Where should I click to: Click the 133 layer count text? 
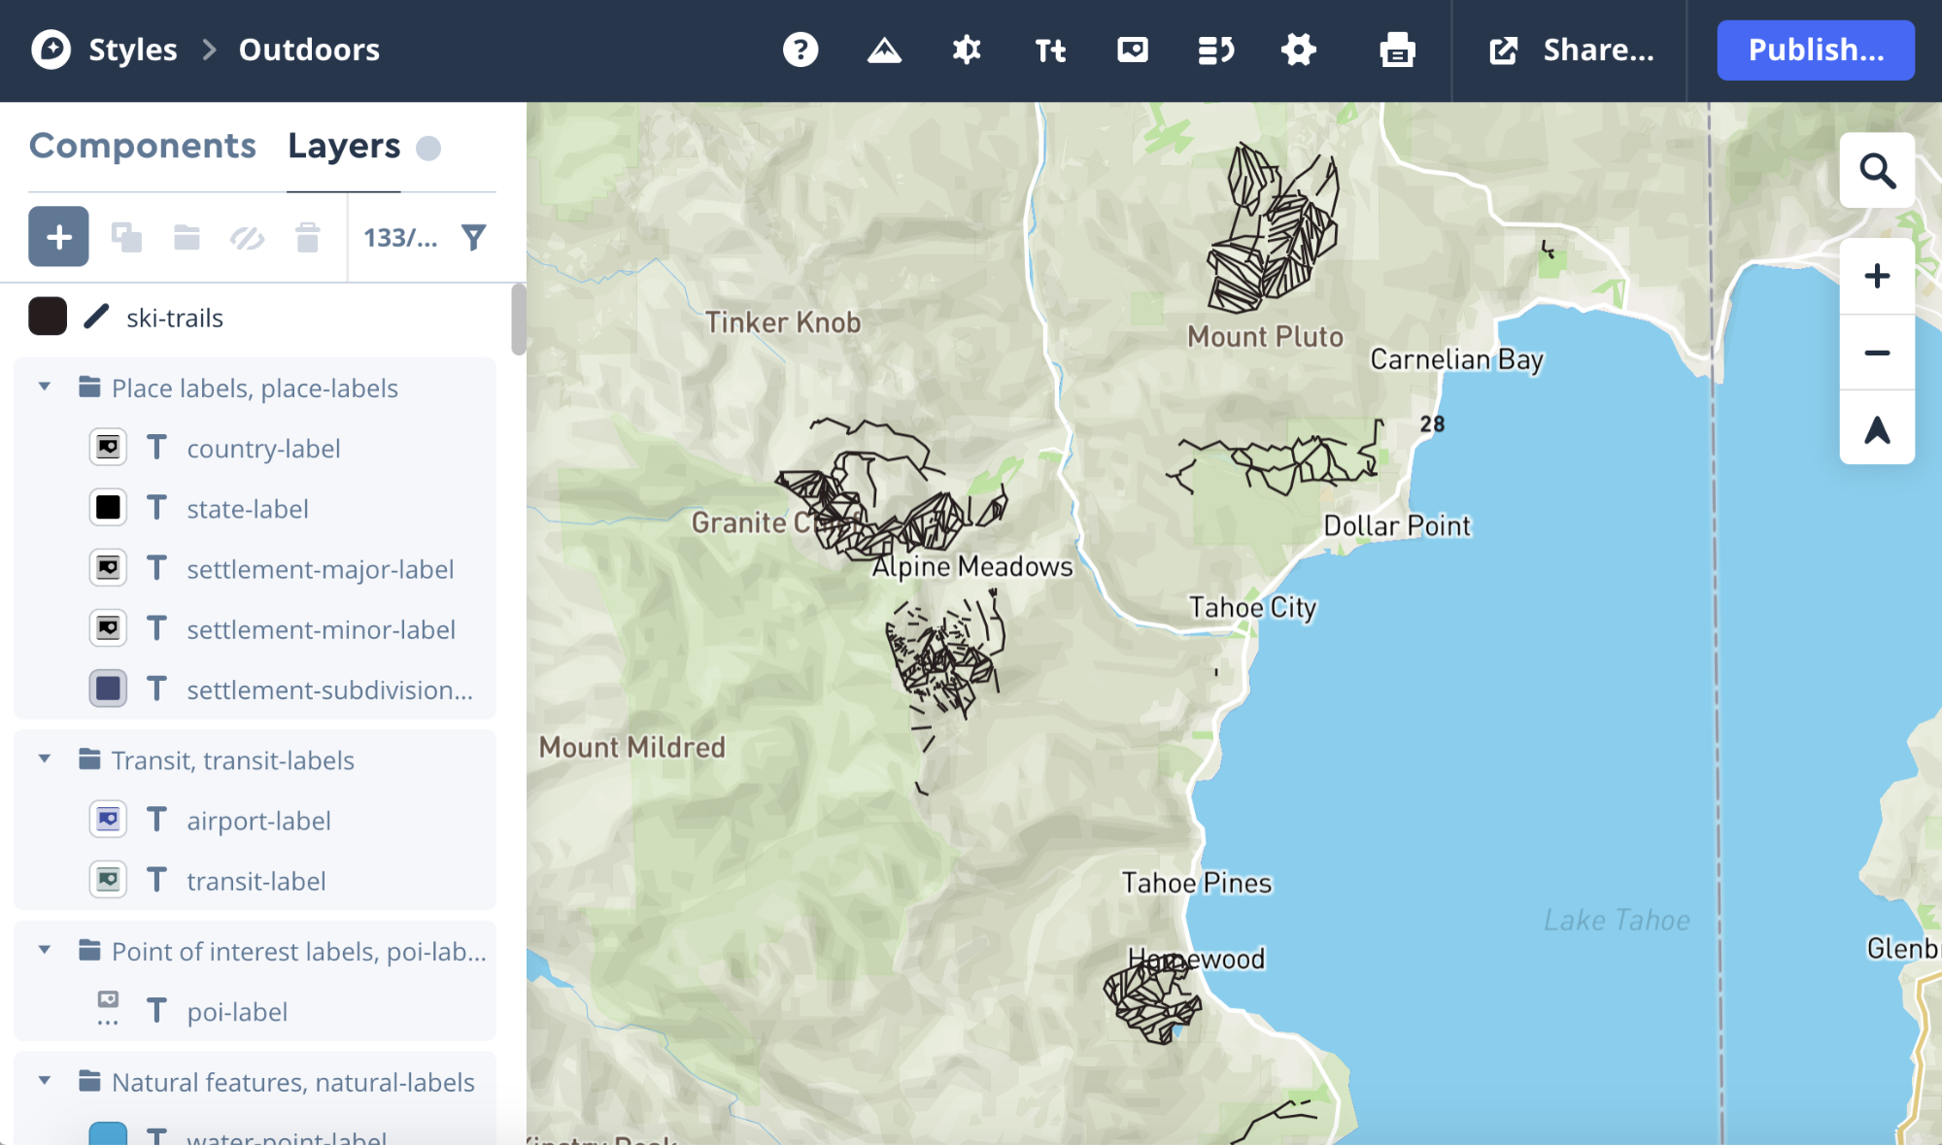(400, 237)
